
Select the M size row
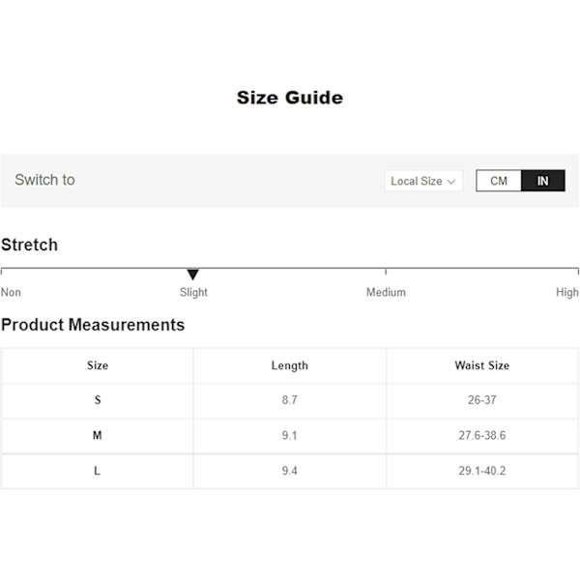[290, 436]
